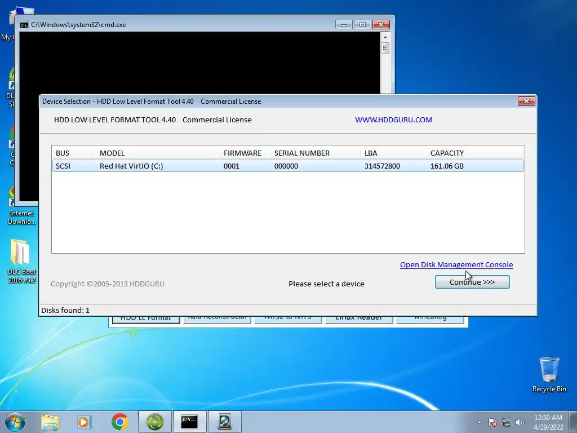
Task: Click the MODEL column header
Action: [x=158, y=153]
